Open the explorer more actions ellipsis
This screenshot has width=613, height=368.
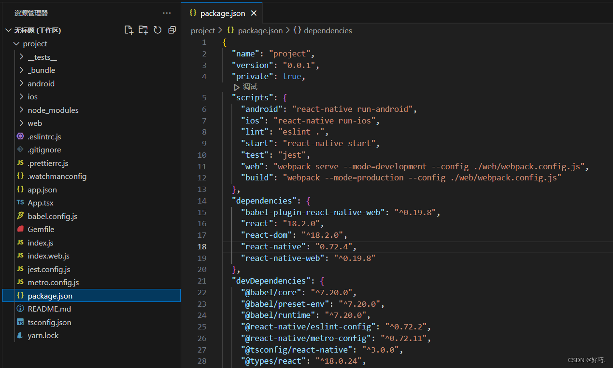(x=167, y=13)
